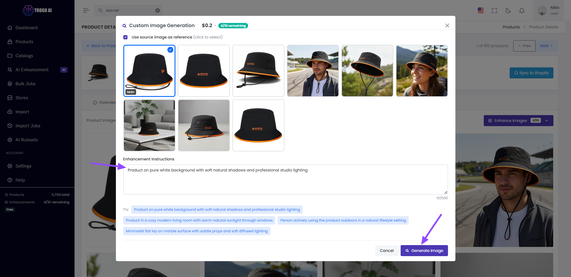This screenshot has height=277, width=571.
Task: Toggle dark mode with the moon icon
Action: click(508, 10)
